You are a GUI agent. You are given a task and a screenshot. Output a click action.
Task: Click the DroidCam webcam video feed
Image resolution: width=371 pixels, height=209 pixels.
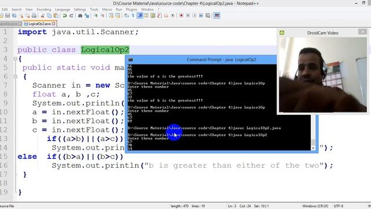pyautogui.click(x=323, y=75)
